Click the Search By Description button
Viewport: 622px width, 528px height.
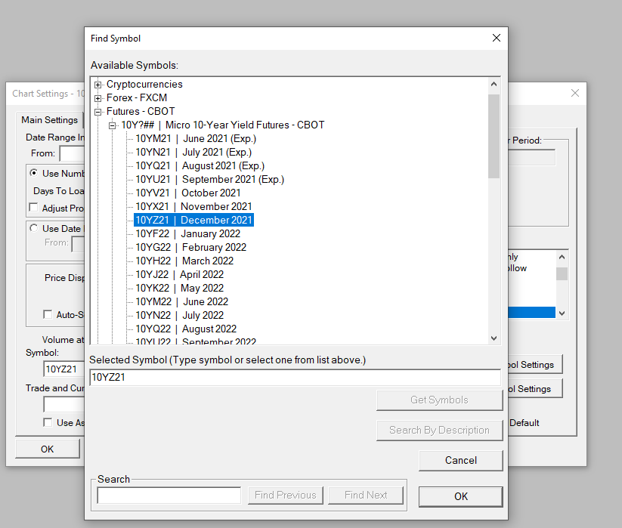pyautogui.click(x=440, y=431)
